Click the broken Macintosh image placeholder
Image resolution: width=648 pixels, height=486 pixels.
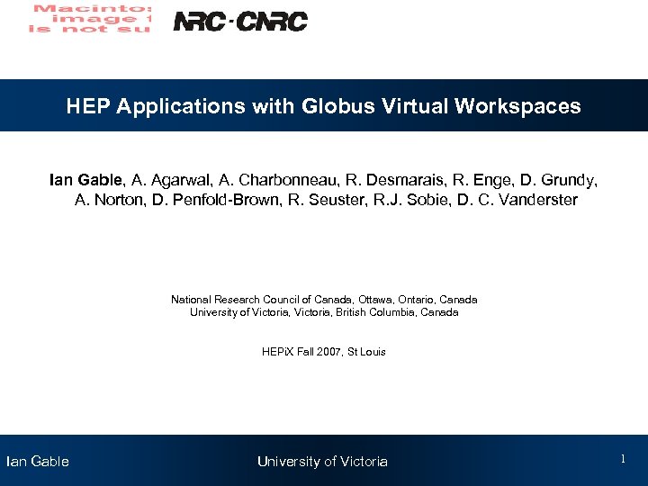tap(90, 19)
